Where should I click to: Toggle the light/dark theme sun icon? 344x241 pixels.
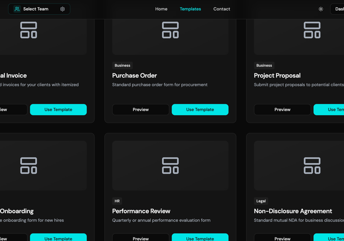click(321, 9)
